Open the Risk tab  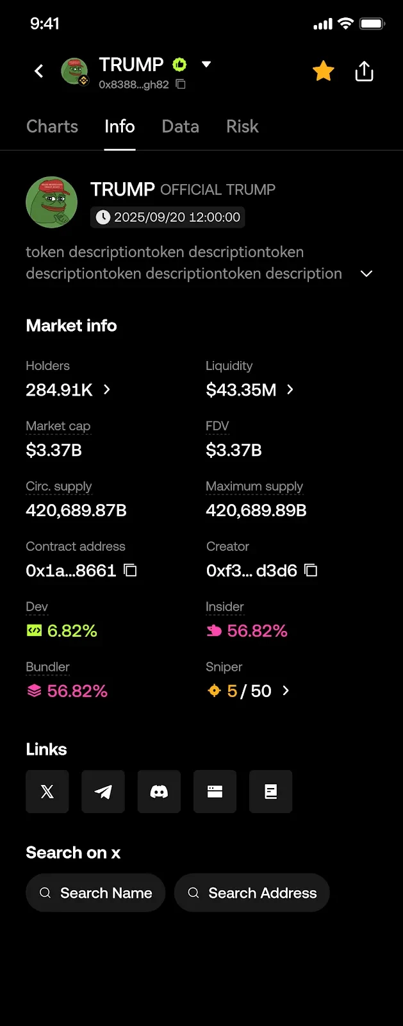(242, 126)
